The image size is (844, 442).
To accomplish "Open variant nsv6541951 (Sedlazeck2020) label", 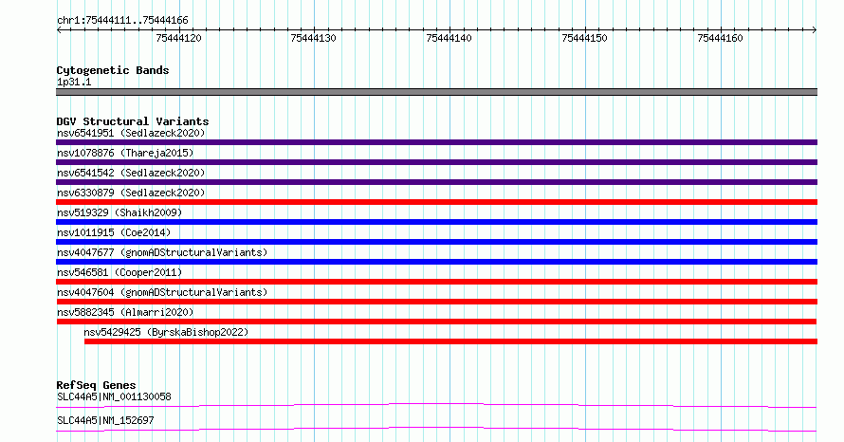I will [x=131, y=133].
